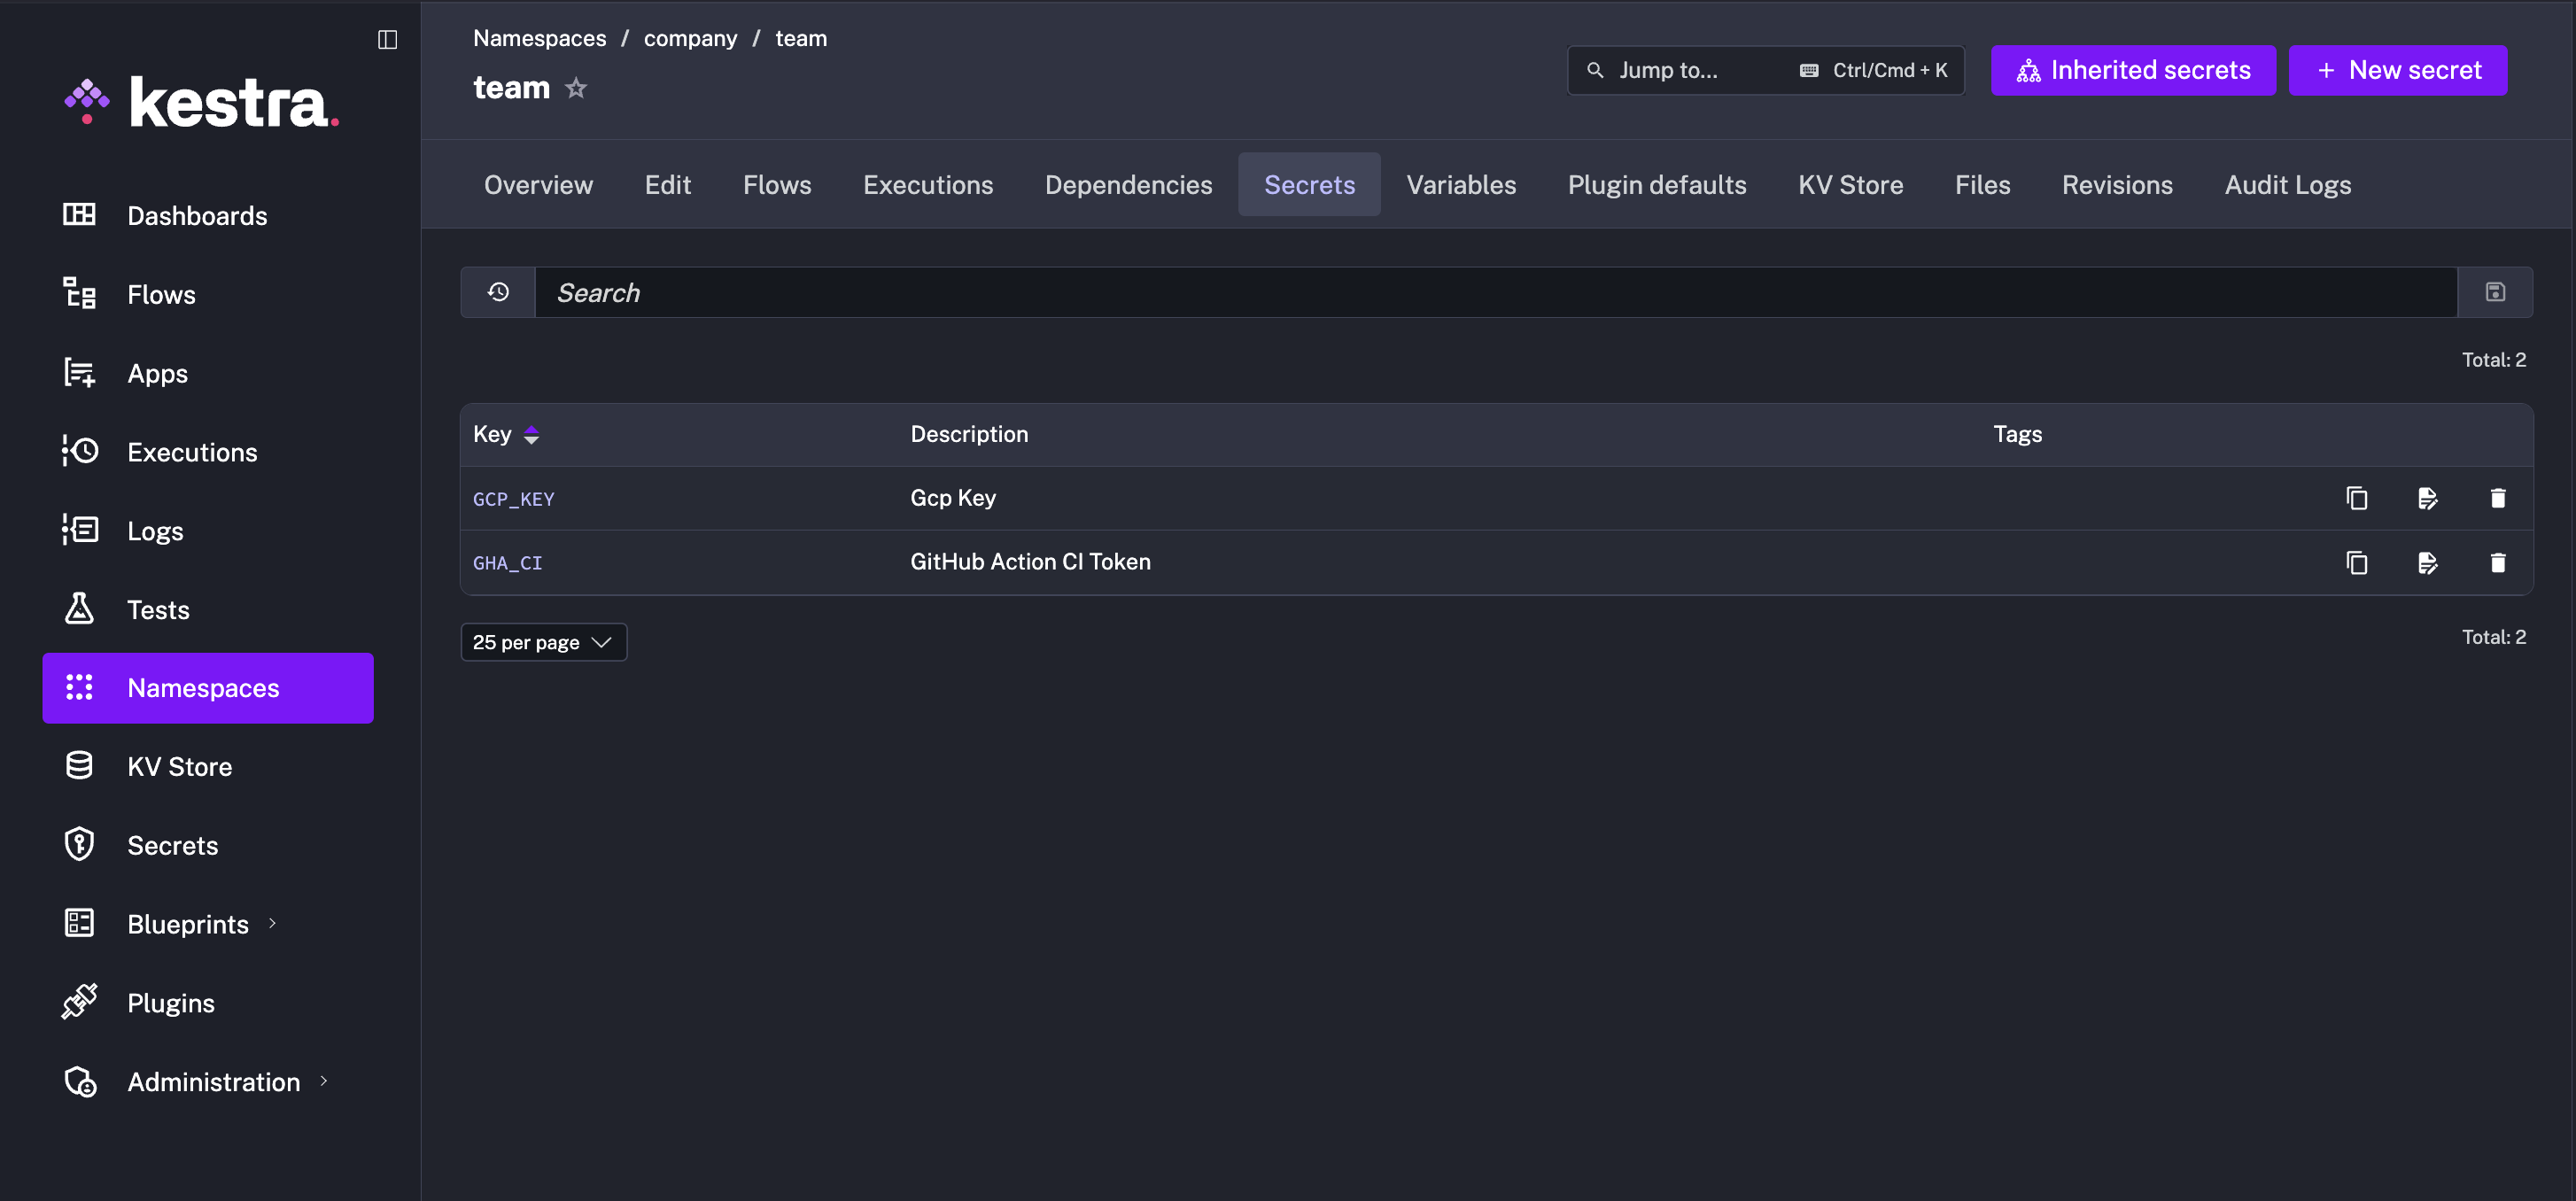The image size is (2576, 1201).
Task: Open the 25 per page dropdown
Action: click(543, 642)
